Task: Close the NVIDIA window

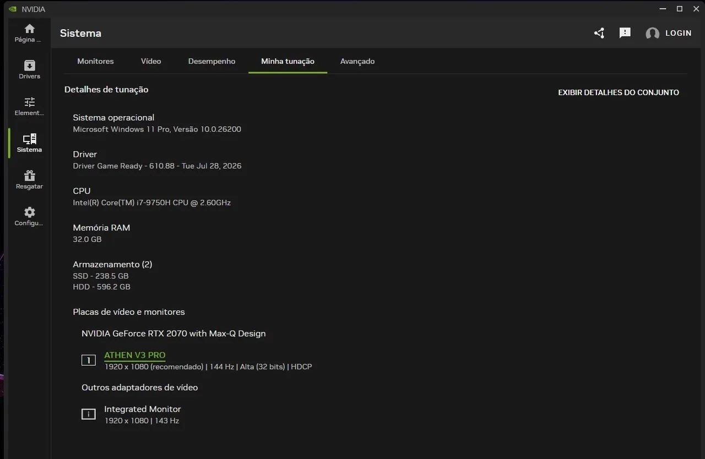Action: point(696,9)
